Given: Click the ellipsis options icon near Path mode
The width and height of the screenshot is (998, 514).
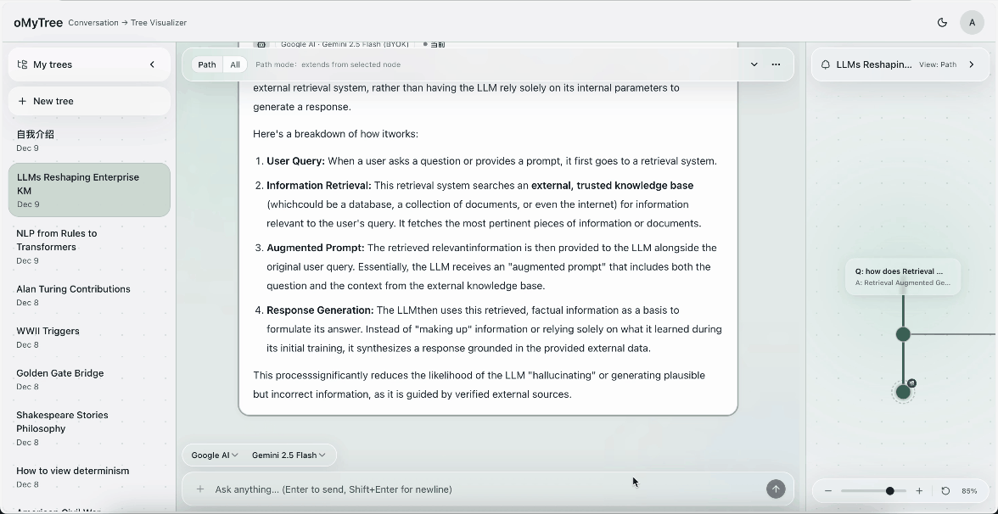Looking at the screenshot, I should pos(776,64).
